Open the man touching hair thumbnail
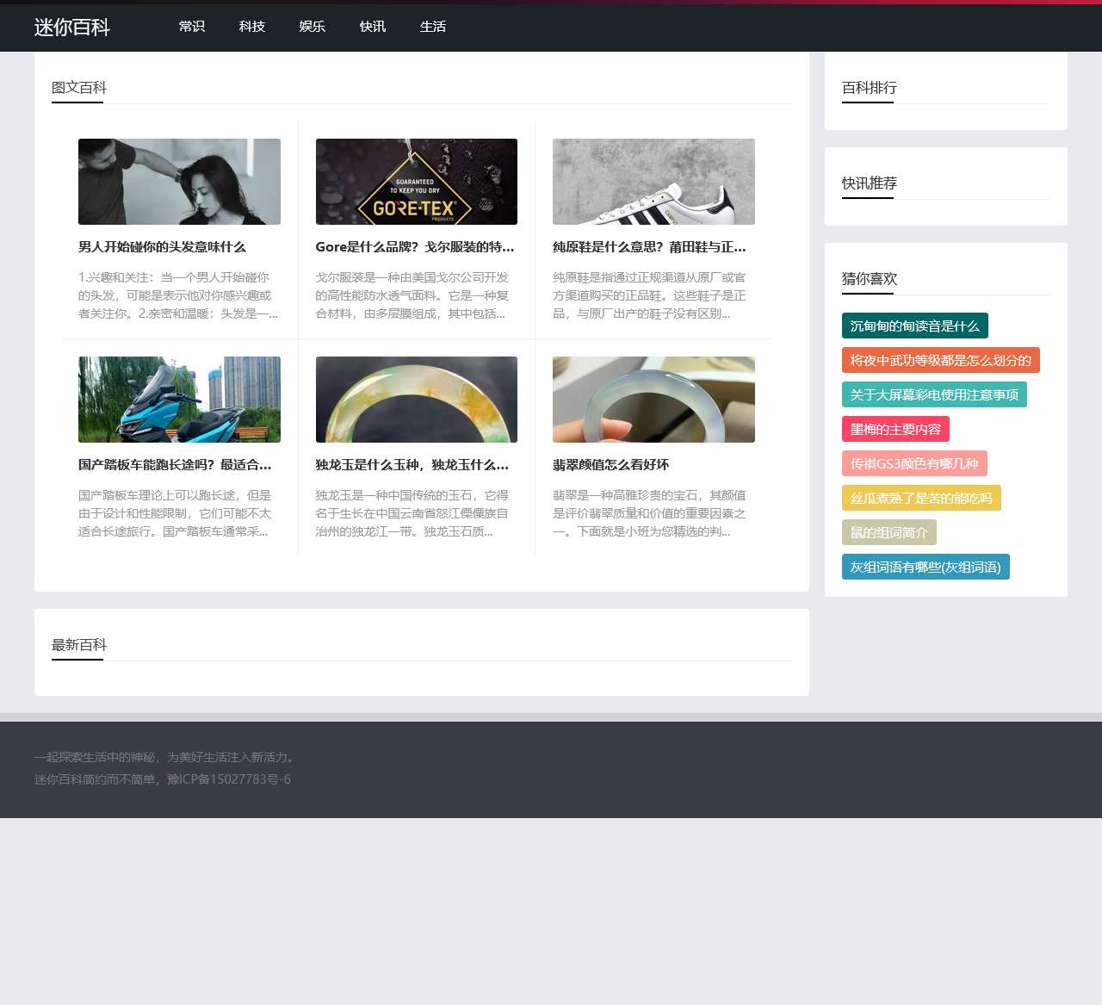The image size is (1102, 1005). pos(179,182)
